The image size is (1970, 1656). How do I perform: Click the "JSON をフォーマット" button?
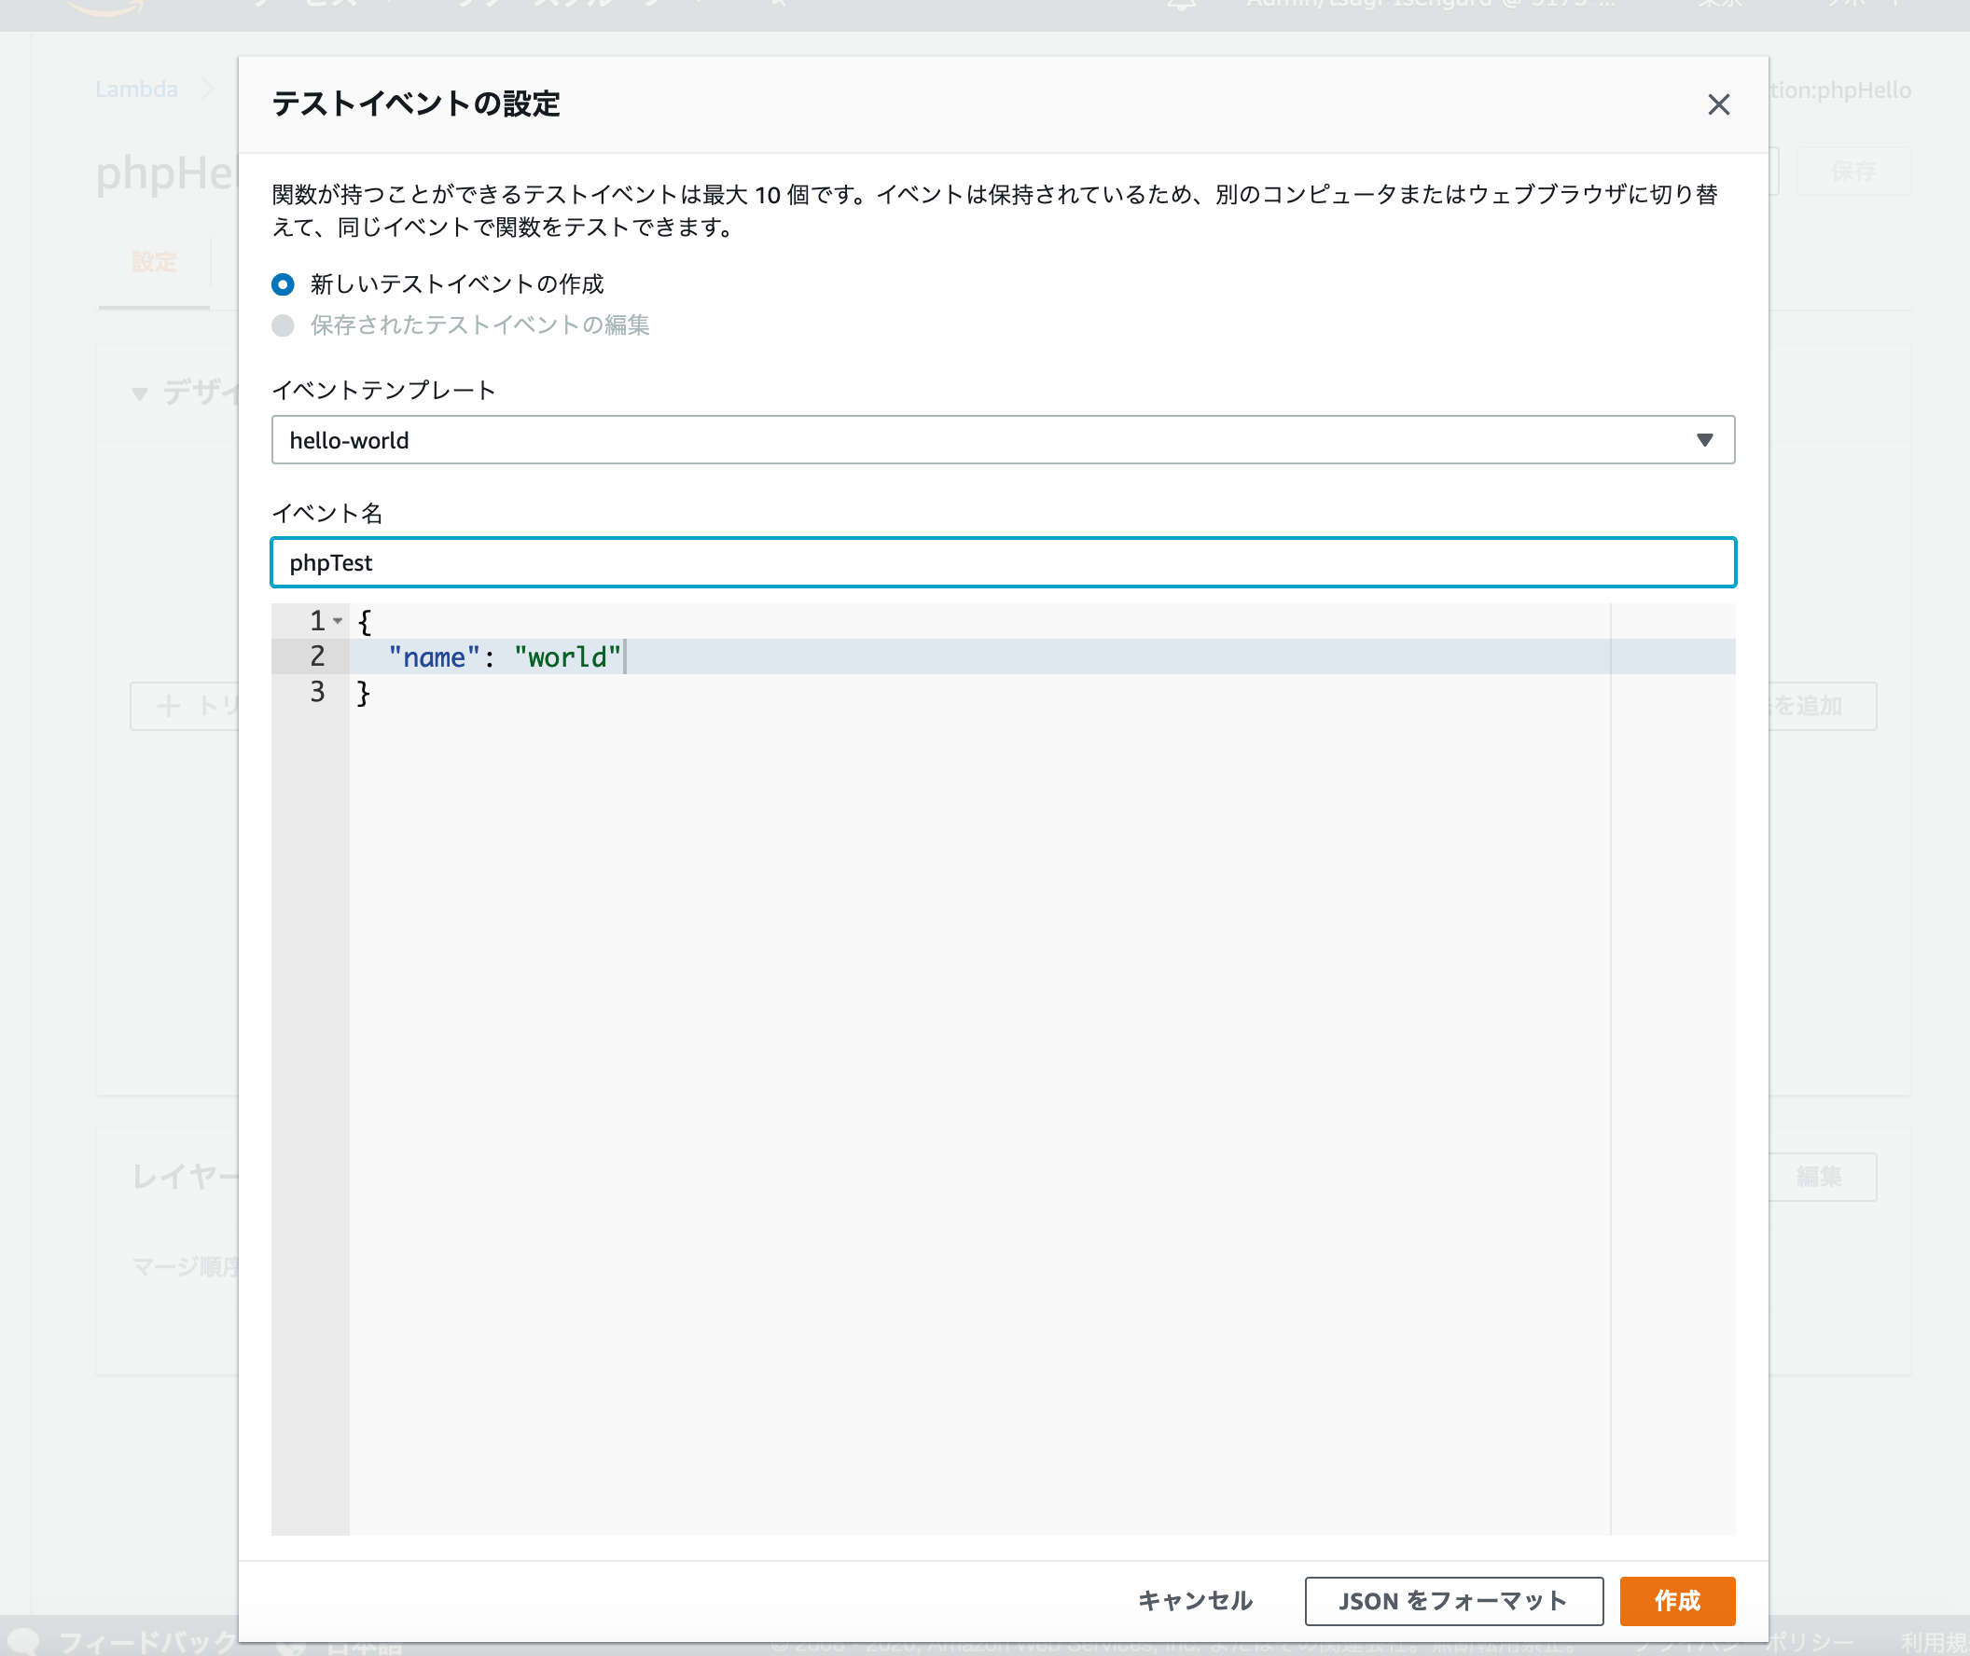1452,1600
